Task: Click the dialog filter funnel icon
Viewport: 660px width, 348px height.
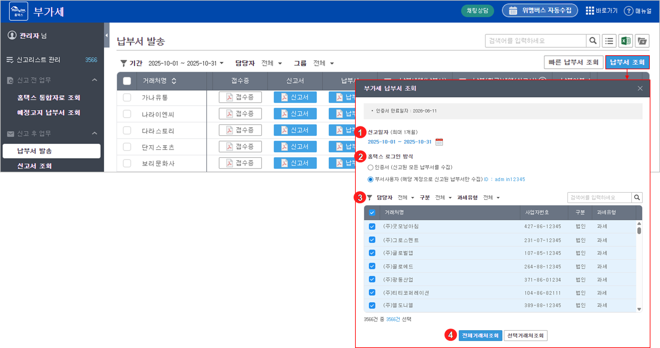Action: (x=369, y=198)
